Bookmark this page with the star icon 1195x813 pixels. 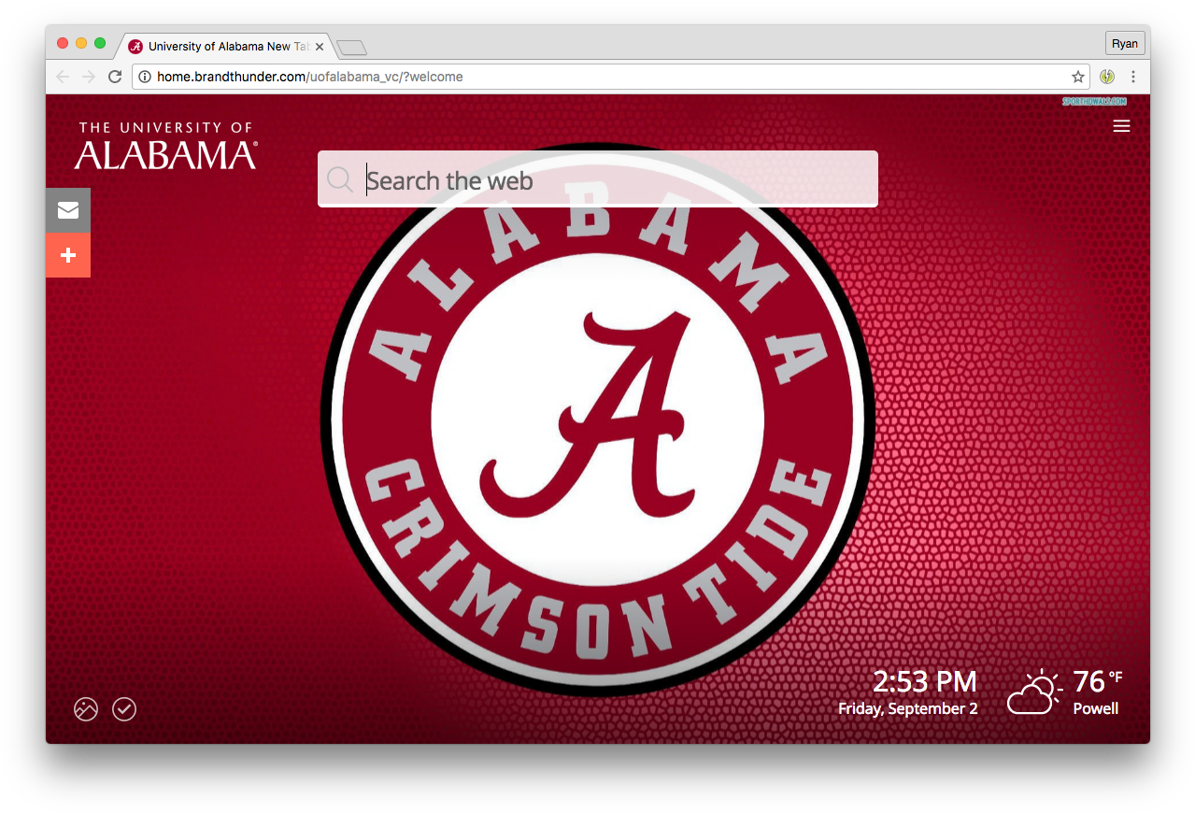pyautogui.click(x=1078, y=77)
